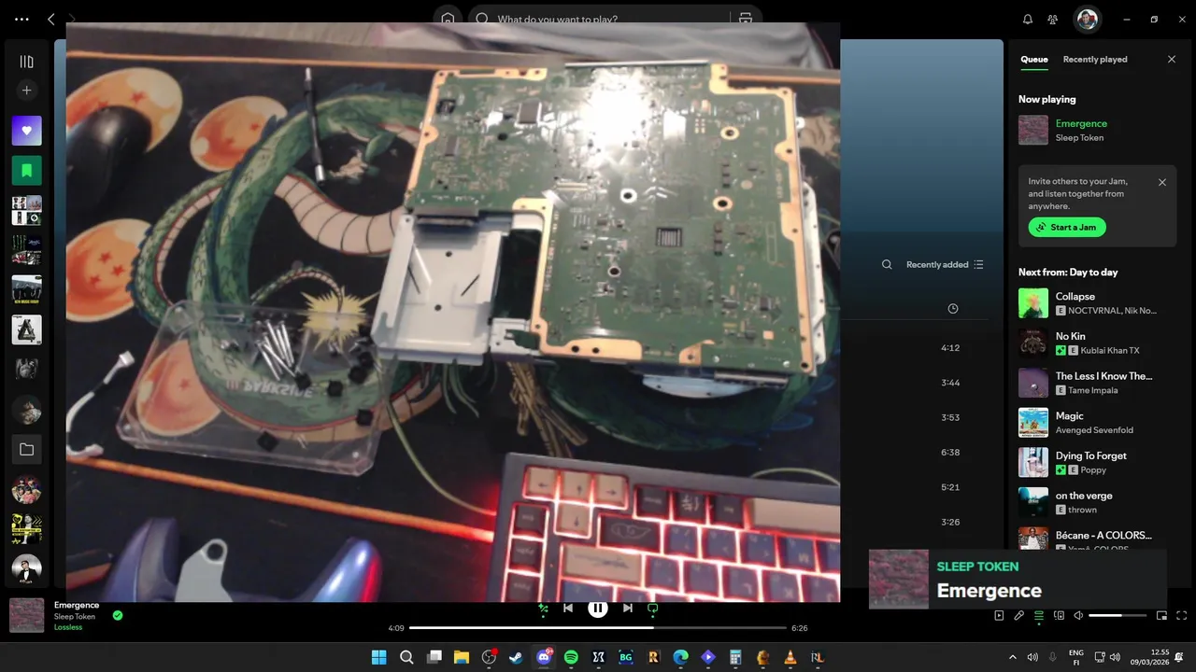The width and height of the screenshot is (1196, 672).
Task: Open VLC media player from taskbar
Action: pos(790,657)
